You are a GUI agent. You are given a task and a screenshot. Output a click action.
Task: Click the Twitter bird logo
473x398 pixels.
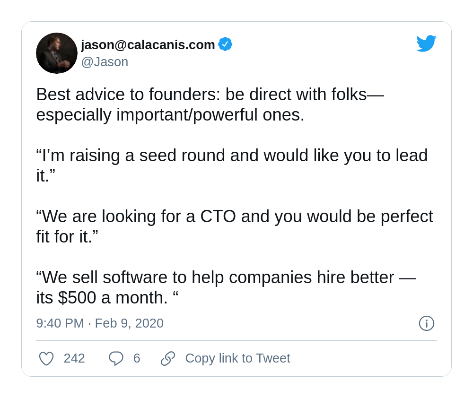coord(426,43)
